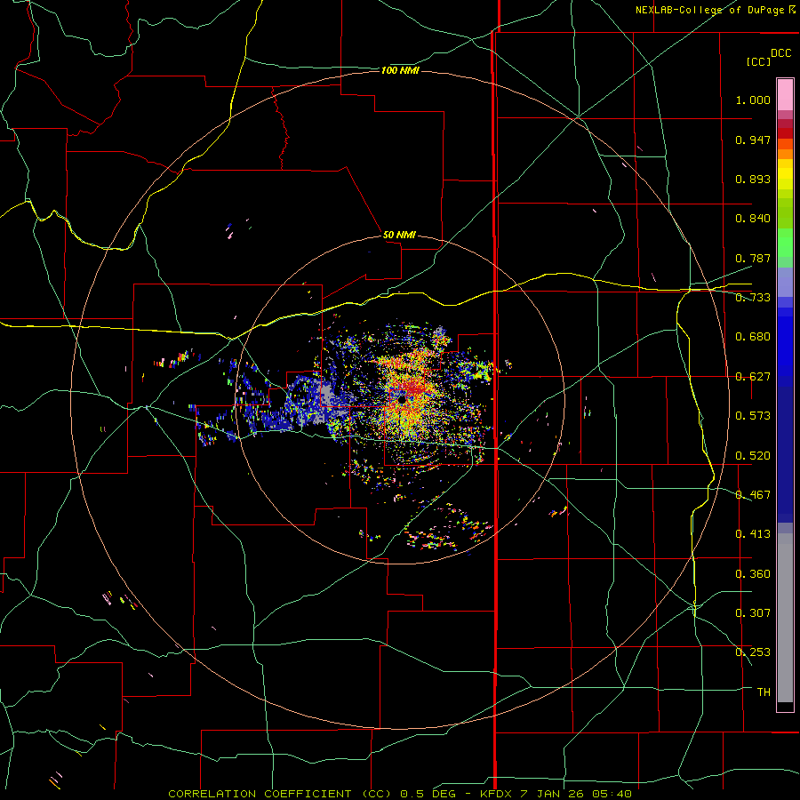The height and width of the screenshot is (800, 800).
Task: Select the 0.573 legend value
Action: [x=753, y=416]
